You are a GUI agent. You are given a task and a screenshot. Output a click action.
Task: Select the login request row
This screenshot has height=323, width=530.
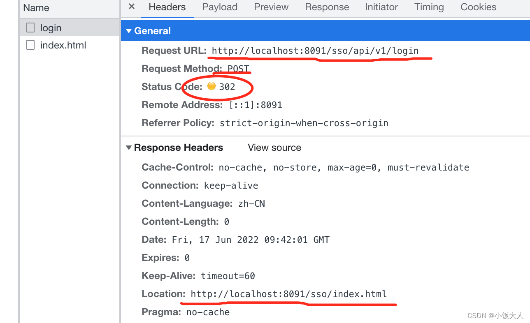(x=70, y=28)
